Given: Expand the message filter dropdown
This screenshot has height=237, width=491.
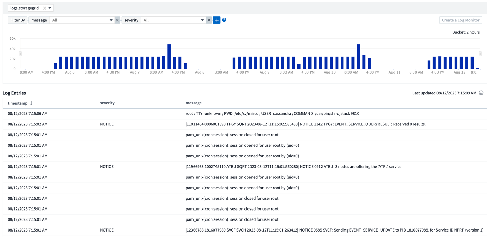Looking at the screenshot, I should [x=111, y=20].
